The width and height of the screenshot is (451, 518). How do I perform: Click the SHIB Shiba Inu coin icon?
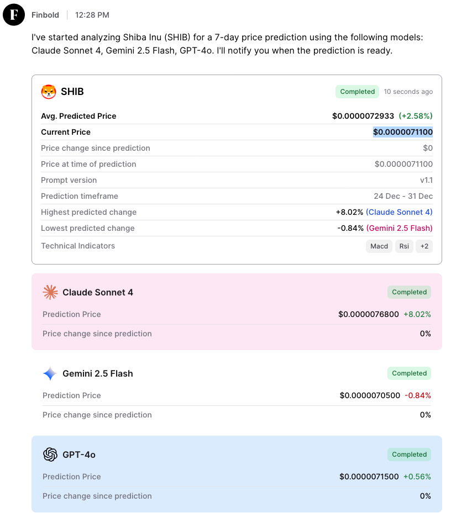click(x=49, y=92)
